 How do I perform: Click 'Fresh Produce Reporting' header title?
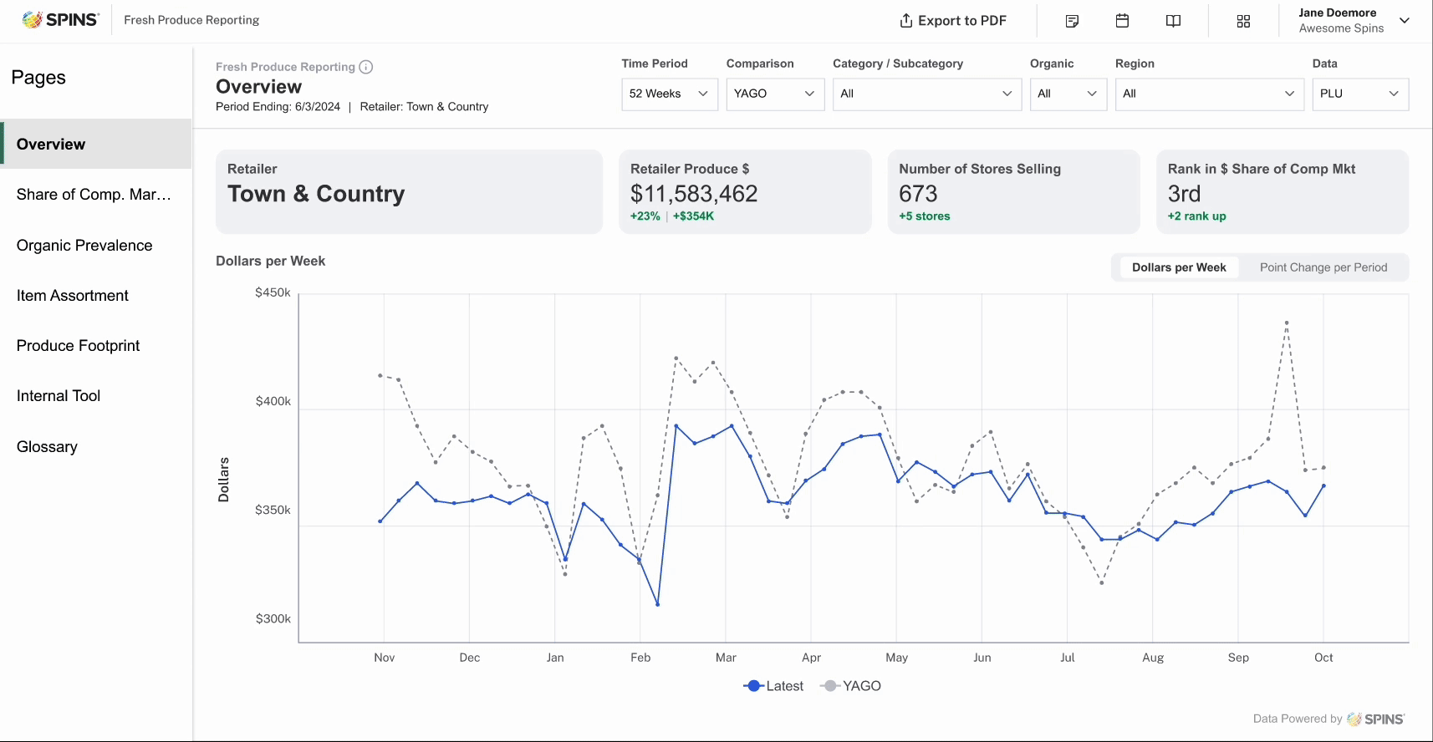click(x=191, y=20)
